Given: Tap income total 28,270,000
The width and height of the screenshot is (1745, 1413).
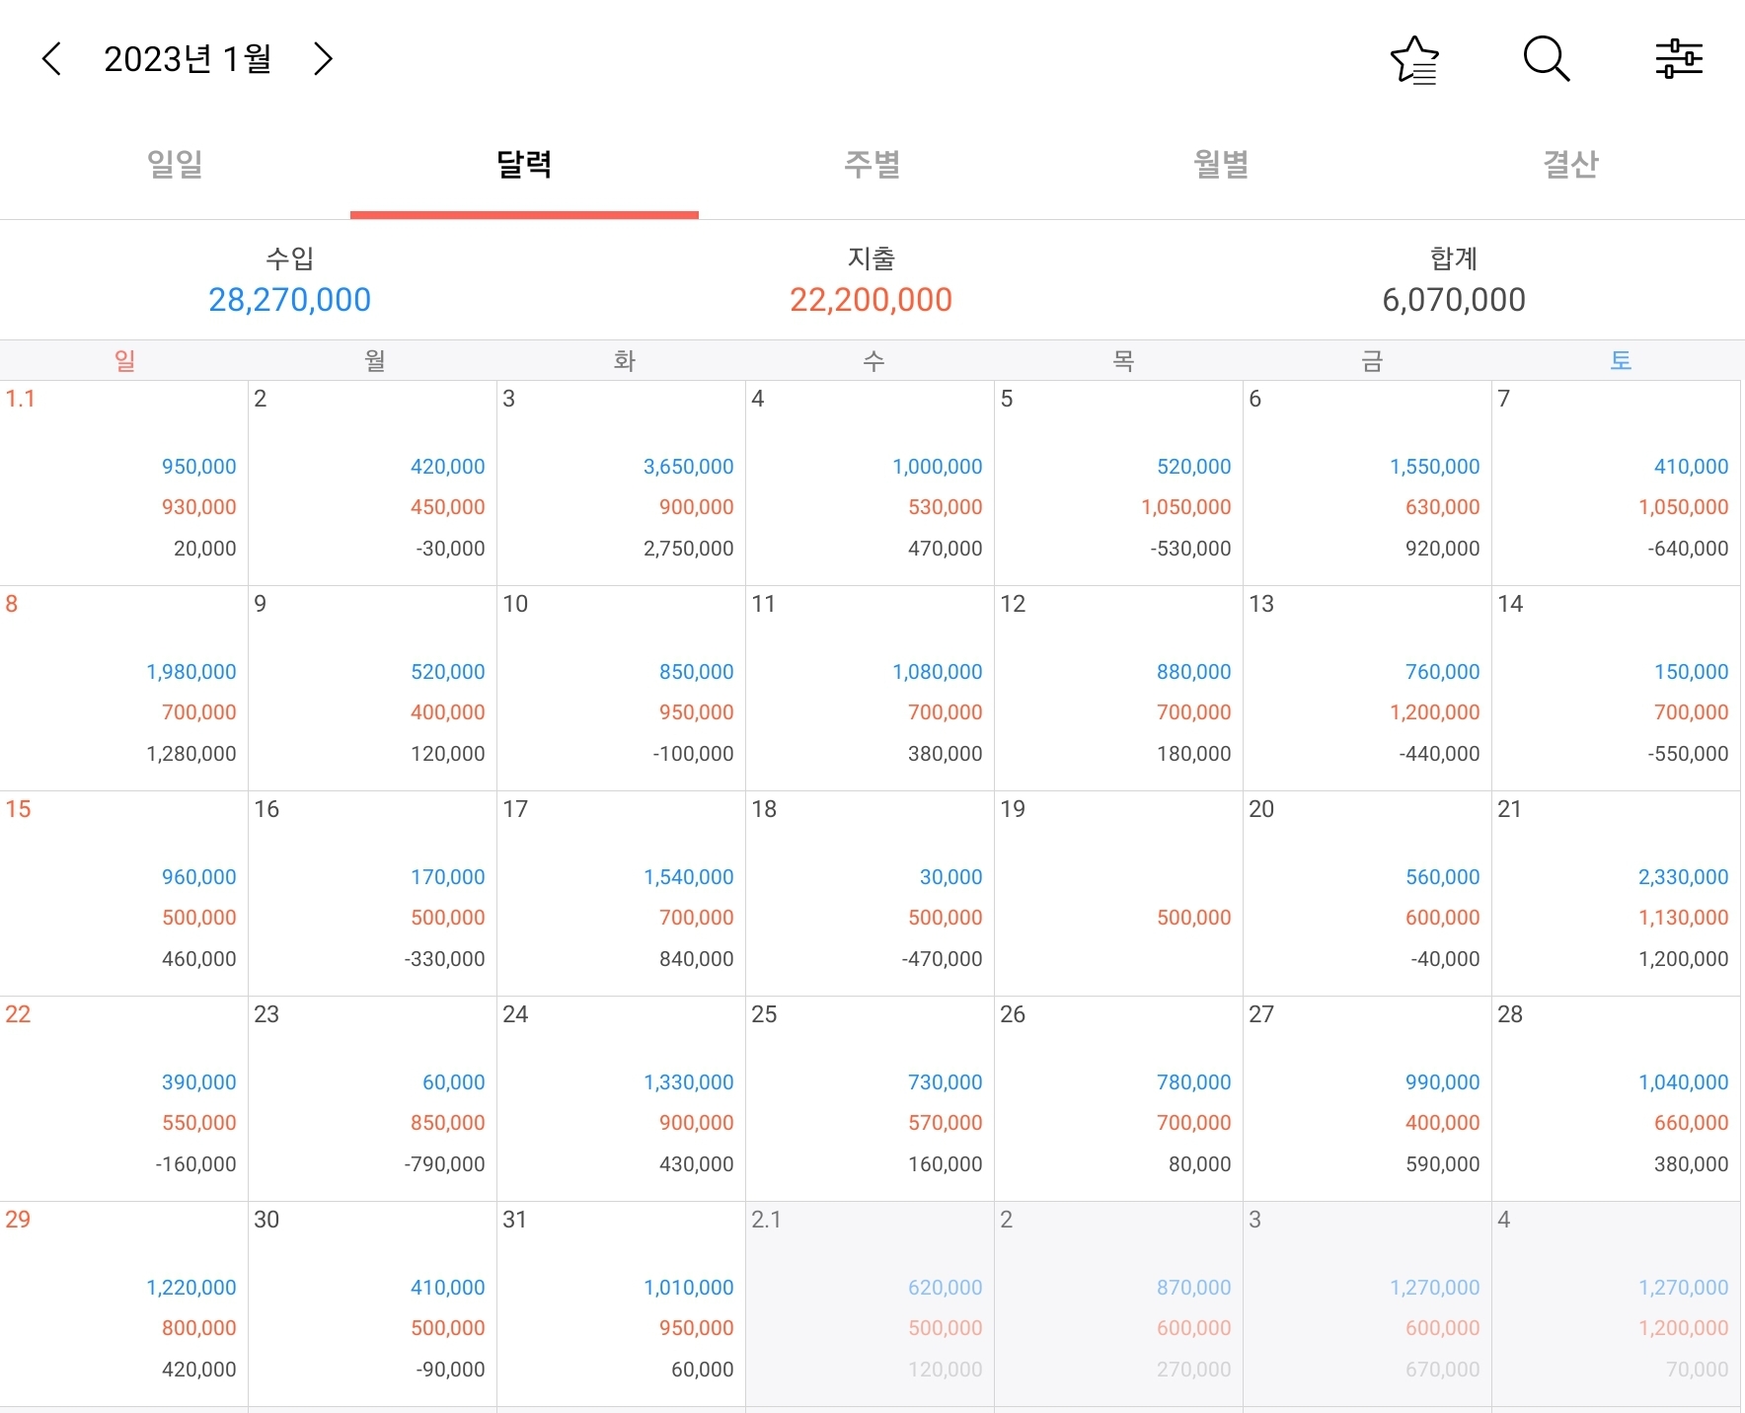Looking at the screenshot, I should click(289, 300).
